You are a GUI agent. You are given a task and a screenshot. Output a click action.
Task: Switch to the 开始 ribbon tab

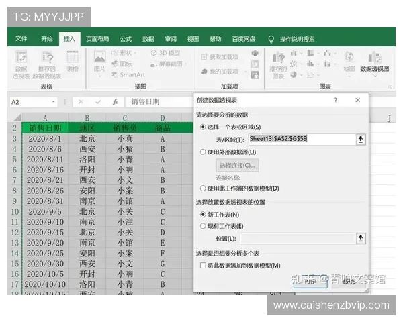pyautogui.click(x=47, y=39)
